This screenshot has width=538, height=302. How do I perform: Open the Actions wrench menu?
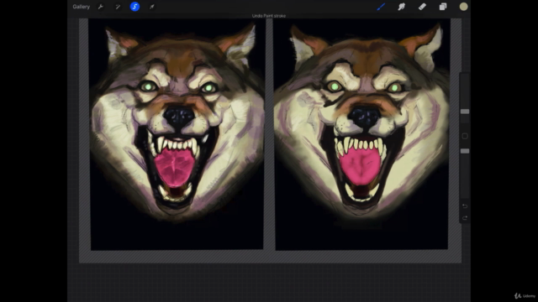(x=101, y=7)
